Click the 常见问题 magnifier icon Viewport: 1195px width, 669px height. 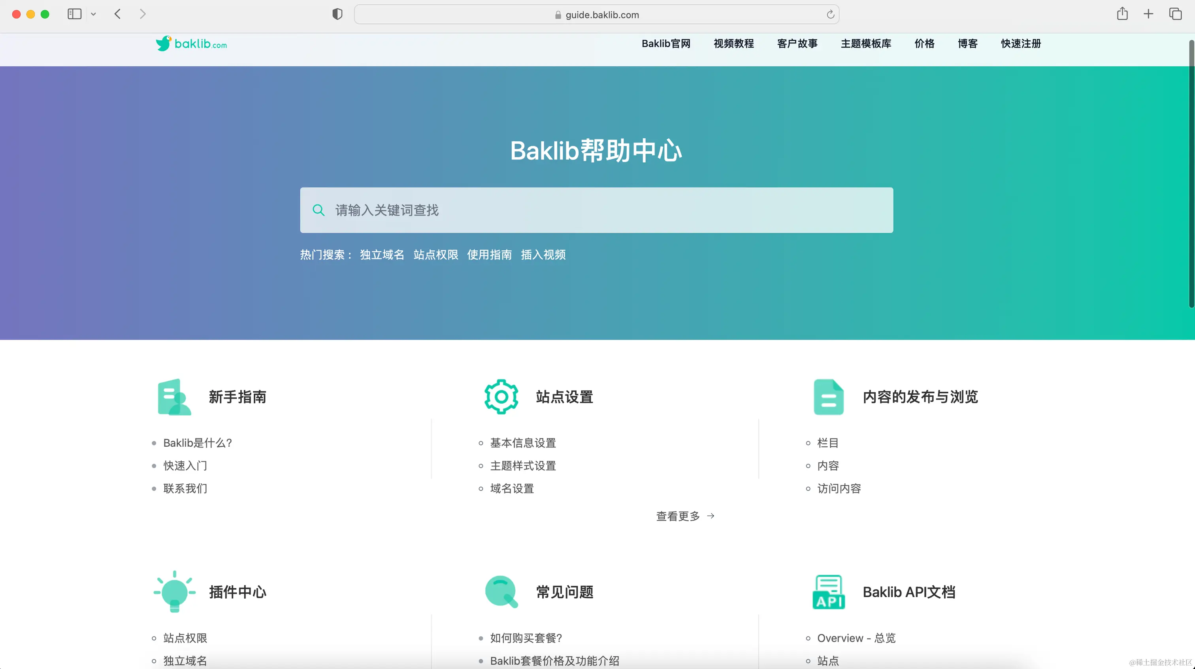click(501, 592)
